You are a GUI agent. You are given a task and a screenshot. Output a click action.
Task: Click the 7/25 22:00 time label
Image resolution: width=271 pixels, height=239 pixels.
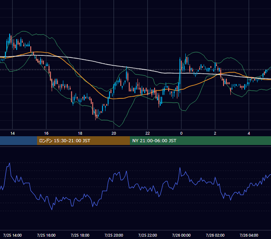coord(147,235)
